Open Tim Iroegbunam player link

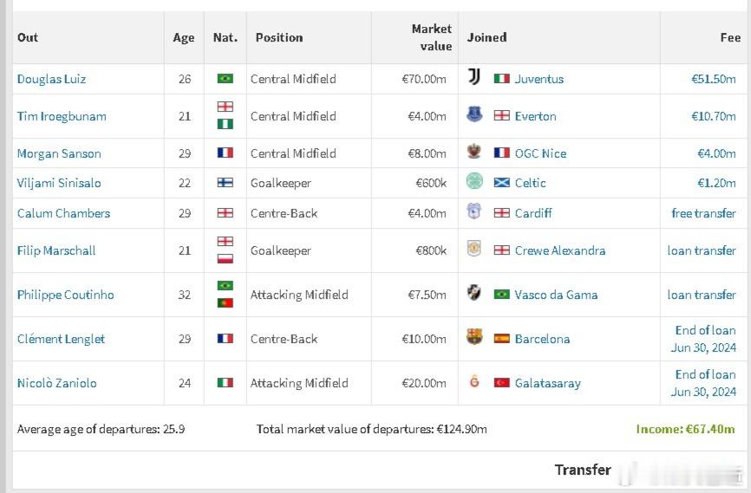tap(62, 116)
